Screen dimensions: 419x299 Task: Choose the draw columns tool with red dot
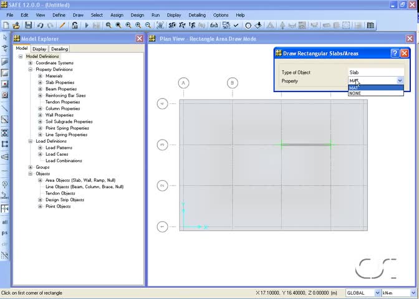point(5,84)
